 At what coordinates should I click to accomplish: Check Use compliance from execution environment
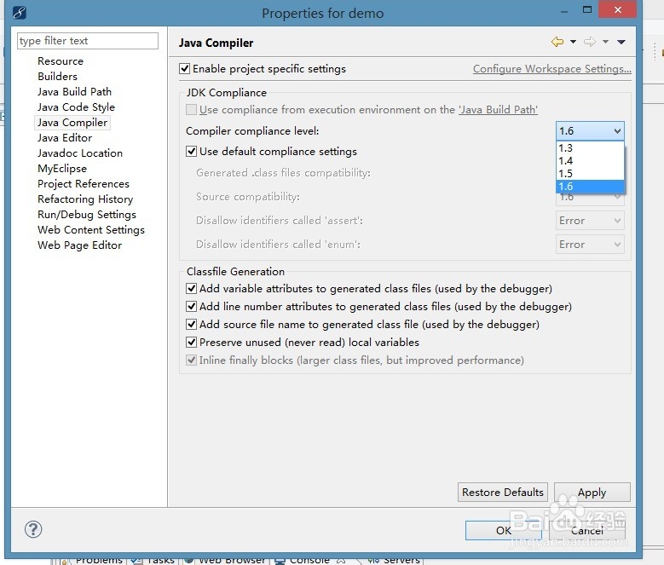pos(191,110)
